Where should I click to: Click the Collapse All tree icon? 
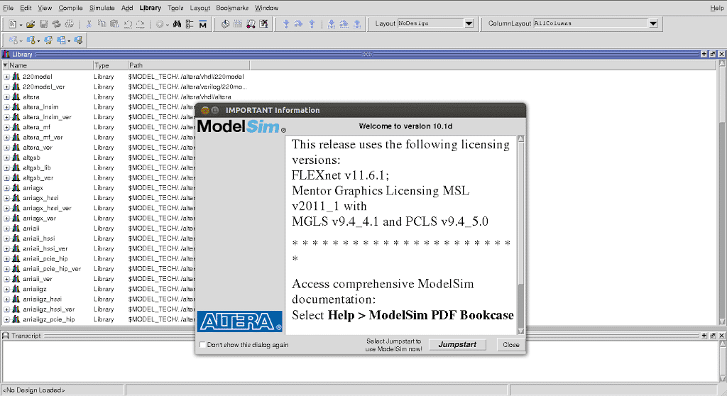click(x=190, y=24)
